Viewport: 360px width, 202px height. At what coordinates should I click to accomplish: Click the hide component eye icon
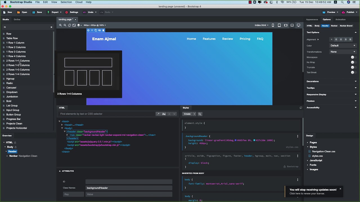click(x=100, y=30)
